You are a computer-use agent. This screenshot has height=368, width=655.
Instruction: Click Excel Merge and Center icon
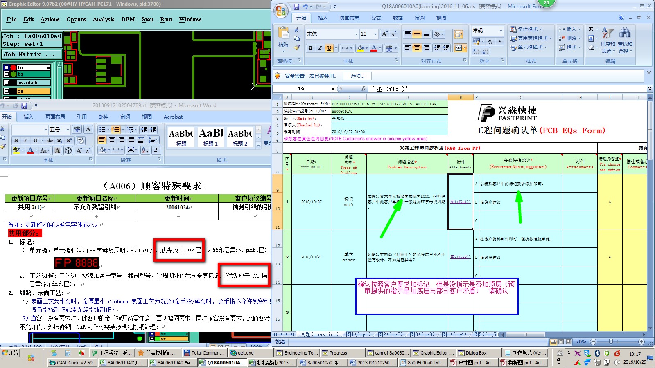[458, 48]
